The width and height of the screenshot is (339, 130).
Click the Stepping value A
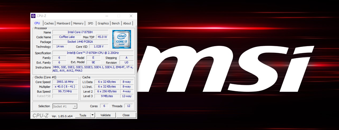coord(126,58)
